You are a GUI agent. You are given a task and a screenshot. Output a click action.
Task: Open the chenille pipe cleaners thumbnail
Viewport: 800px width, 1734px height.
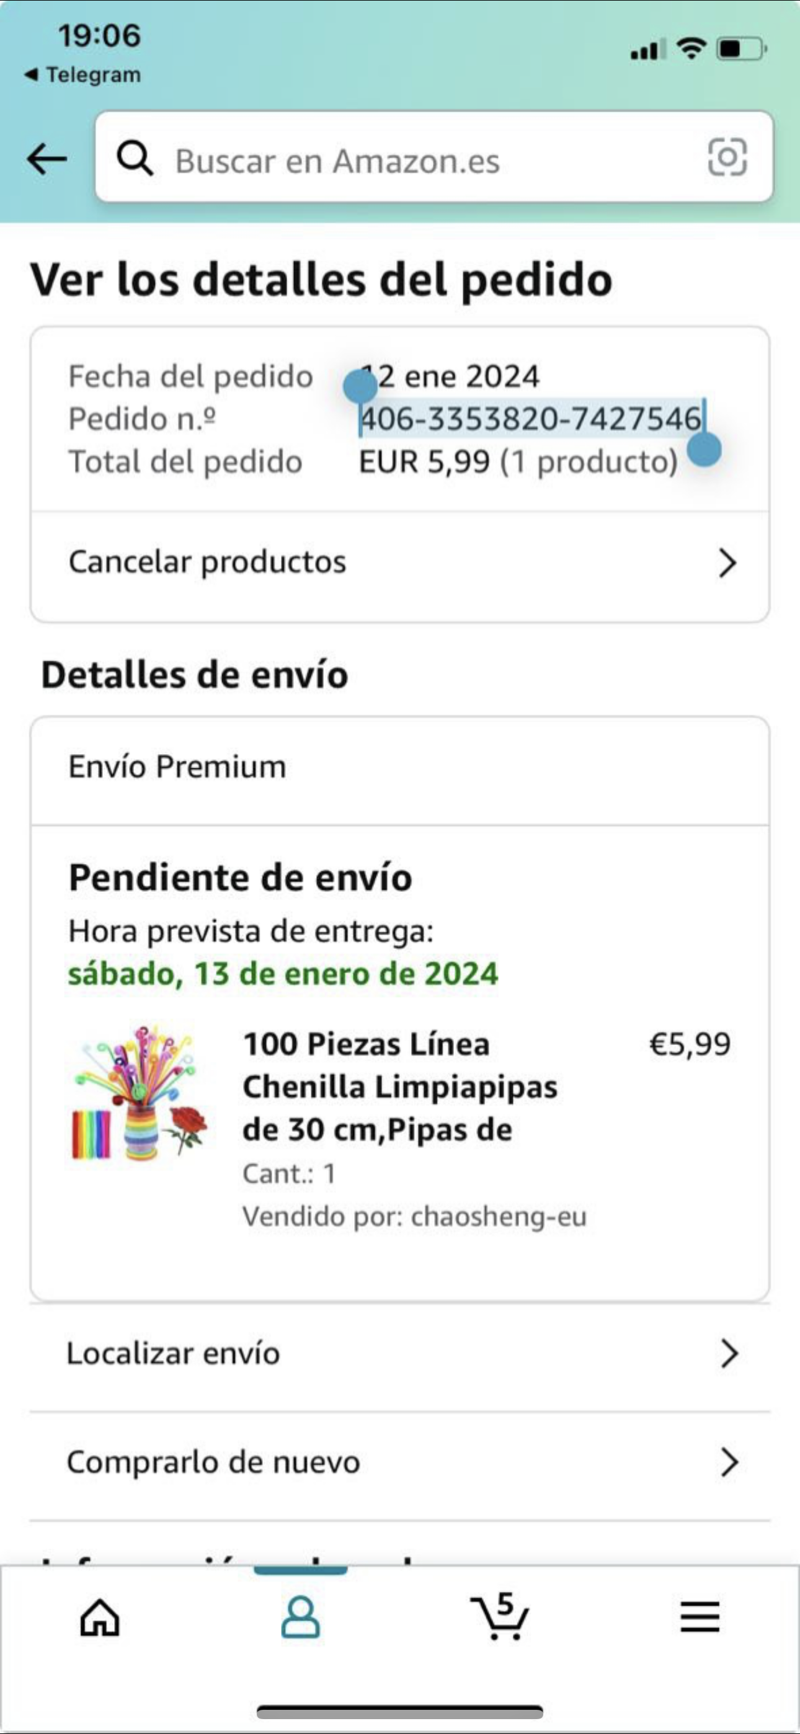(140, 1093)
